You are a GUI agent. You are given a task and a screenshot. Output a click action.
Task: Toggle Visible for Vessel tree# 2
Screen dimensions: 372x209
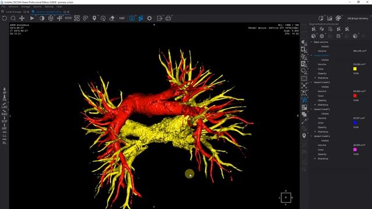point(325,87)
